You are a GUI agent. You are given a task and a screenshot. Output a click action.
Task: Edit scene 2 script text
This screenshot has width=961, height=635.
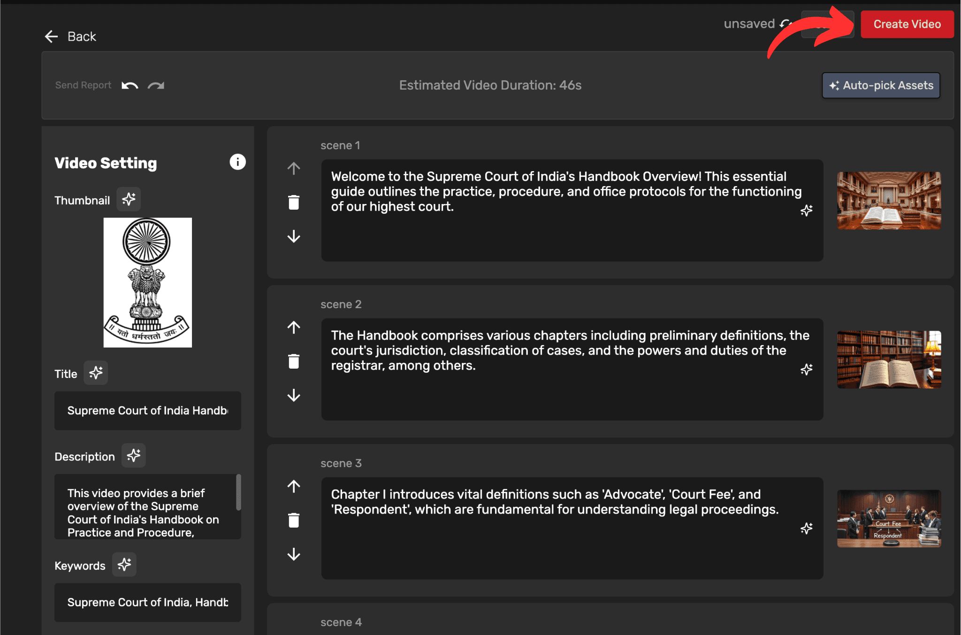[572, 370]
